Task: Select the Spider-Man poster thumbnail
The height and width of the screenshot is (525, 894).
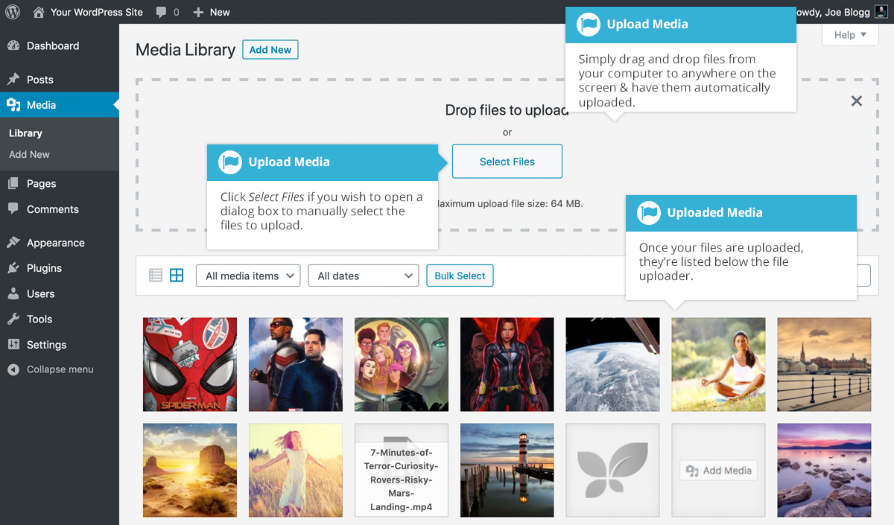Action: (190, 364)
